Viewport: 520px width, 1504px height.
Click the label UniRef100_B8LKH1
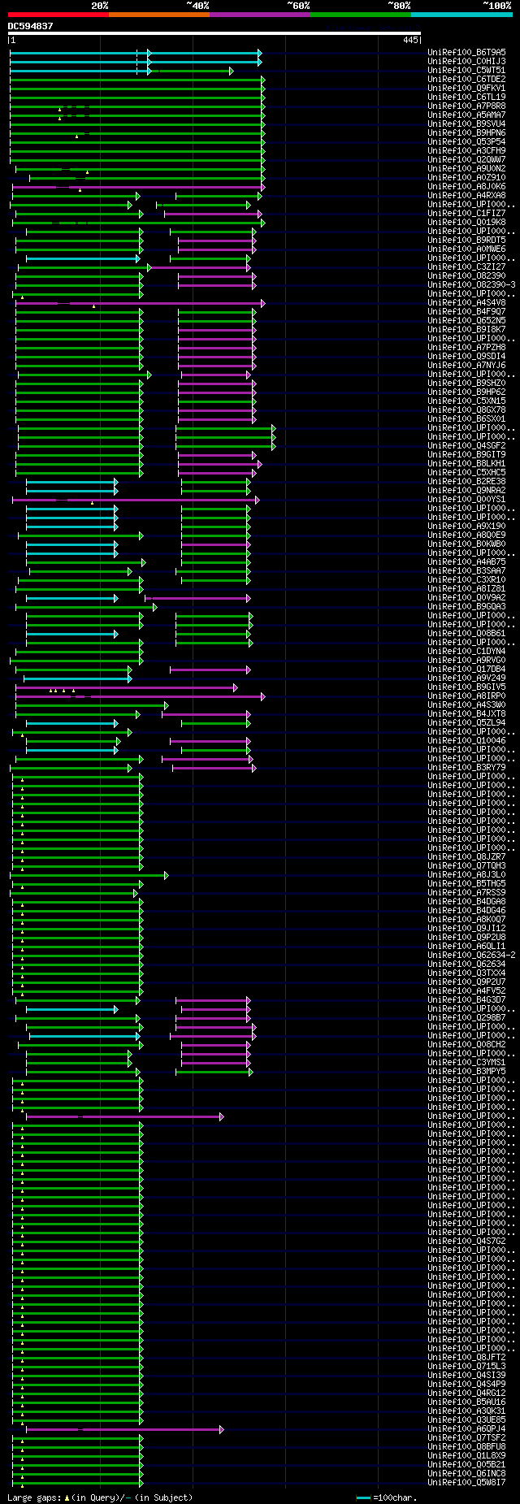point(466,463)
